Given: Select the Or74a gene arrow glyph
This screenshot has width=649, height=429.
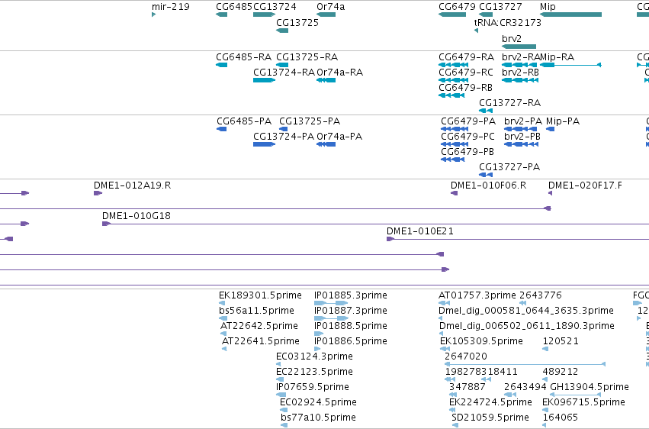Looking at the screenshot, I should point(326,15).
